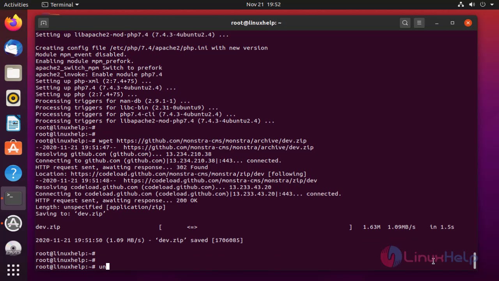Click the dev.zip progress bar line
499x281 pixels.
(x=245, y=227)
